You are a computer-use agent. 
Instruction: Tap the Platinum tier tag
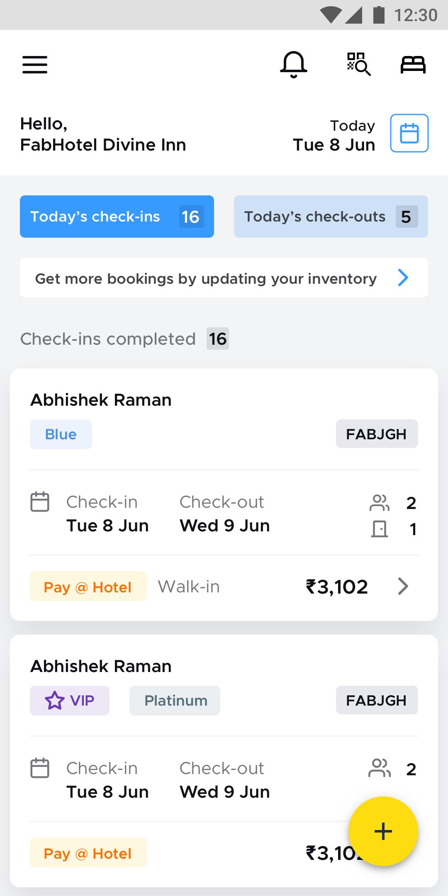click(x=175, y=701)
